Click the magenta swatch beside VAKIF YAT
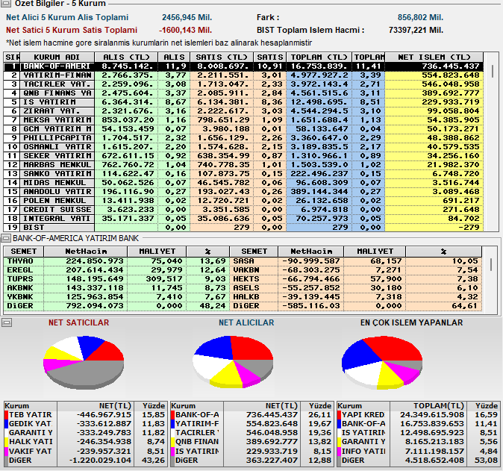503x471 pixels. 6,451
